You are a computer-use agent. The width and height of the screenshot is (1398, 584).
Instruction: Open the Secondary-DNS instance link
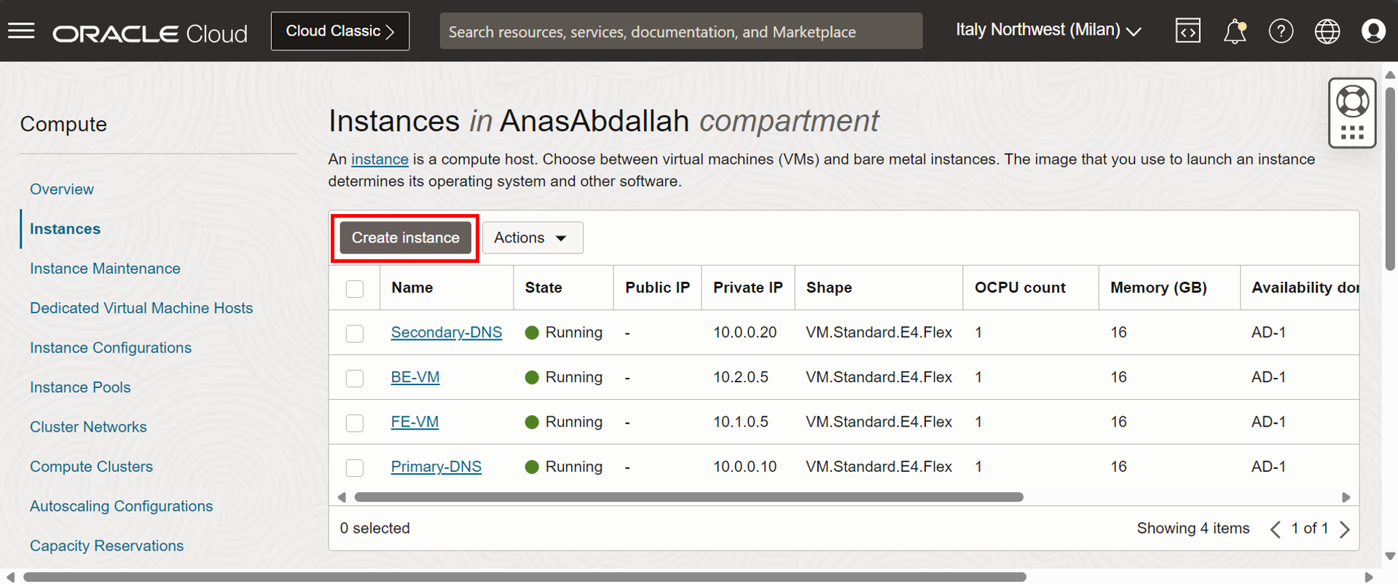(x=447, y=332)
